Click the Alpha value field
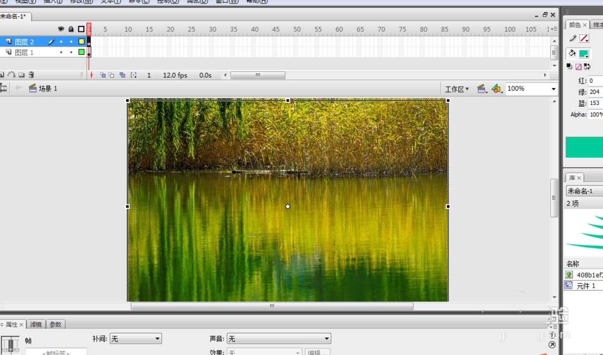The width and height of the screenshot is (603, 355). tap(596, 115)
